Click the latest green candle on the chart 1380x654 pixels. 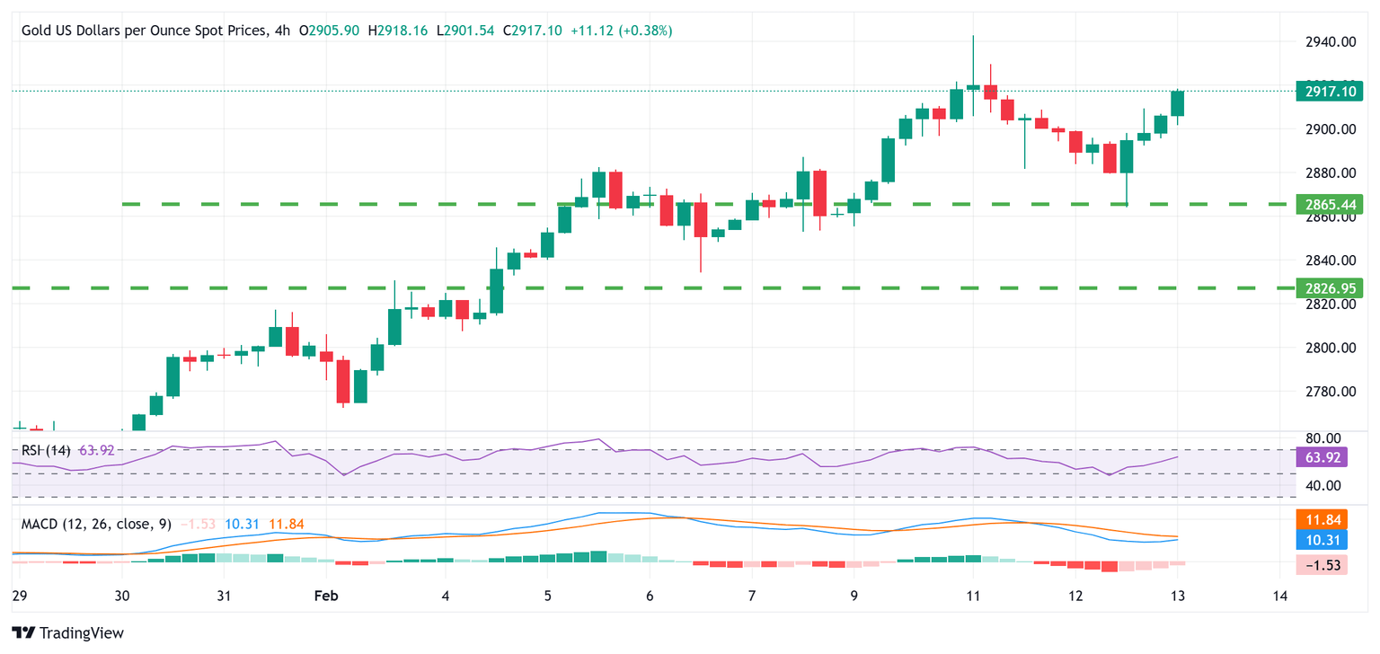tap(1178, 103)
